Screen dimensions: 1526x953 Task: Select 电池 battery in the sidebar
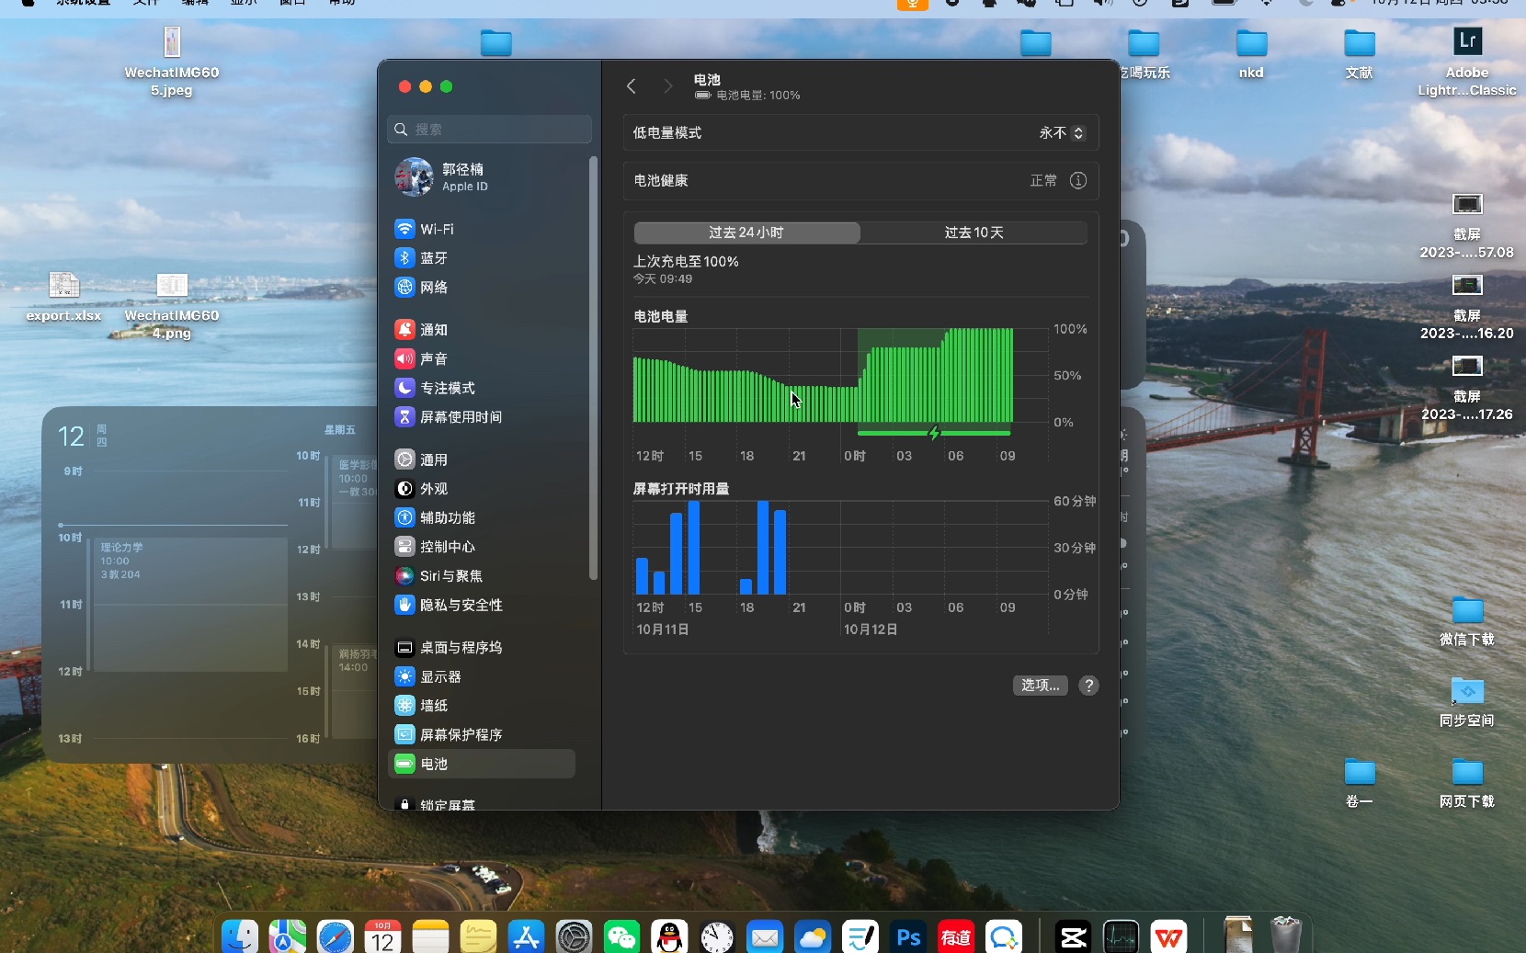(x=482, y=765)
